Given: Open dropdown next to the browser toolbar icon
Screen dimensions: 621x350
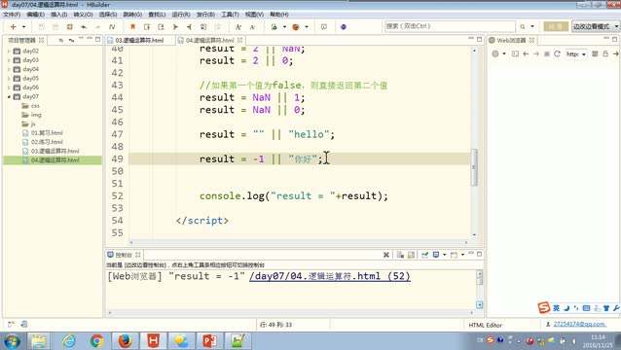Looking at the screenshot, I should [307, 27].
